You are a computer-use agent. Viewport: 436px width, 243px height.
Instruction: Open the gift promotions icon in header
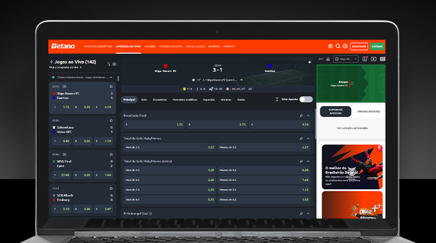(x=330, y=46)
